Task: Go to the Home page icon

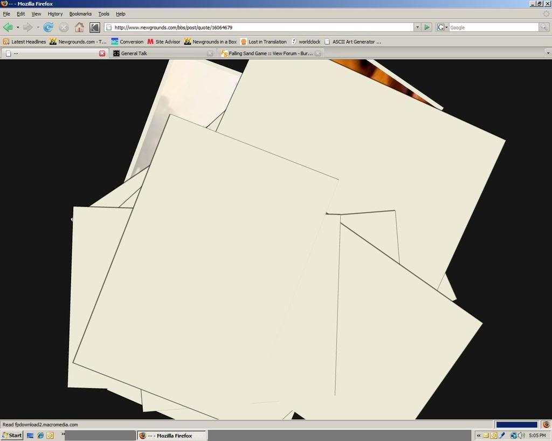Action: coord(79,27)
